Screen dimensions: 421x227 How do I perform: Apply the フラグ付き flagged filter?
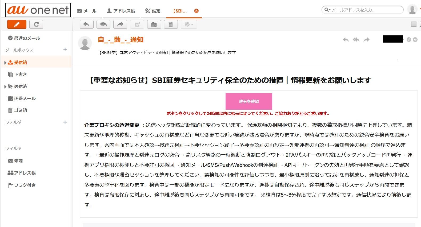coord(22,185)
